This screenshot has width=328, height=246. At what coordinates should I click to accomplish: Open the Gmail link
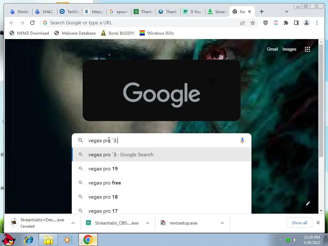pyautogui.click(x=272, y=49)
